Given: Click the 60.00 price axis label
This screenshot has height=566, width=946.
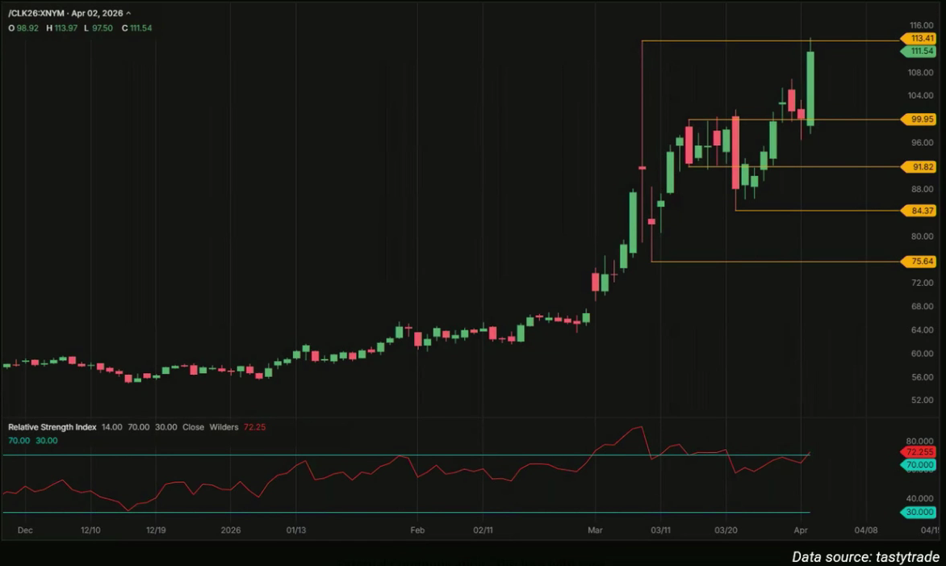Looking at the screenshot, I should [x=921, y=353].
